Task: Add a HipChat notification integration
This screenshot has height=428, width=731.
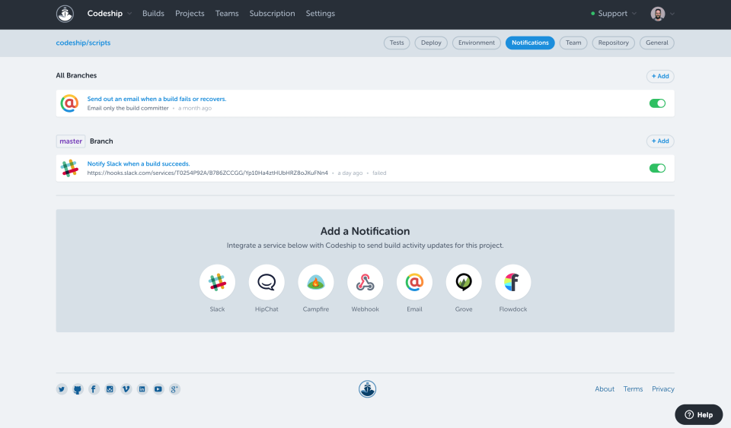Action: 267,282
